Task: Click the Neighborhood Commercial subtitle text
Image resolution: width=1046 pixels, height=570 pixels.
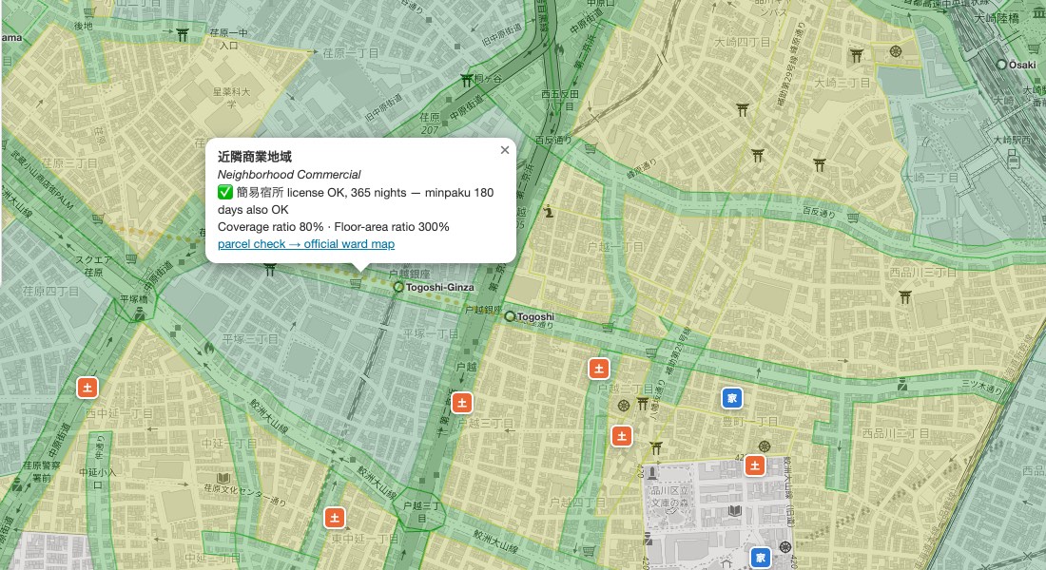Action: tap(289, 175)
